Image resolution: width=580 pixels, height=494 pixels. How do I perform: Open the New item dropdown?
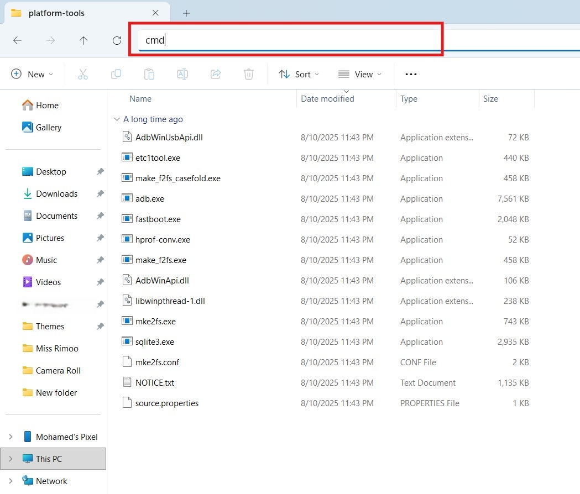click(x=32, y=74)
